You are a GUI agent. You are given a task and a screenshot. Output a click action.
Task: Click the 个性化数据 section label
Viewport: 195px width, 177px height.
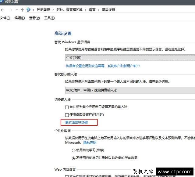point(62,131)
